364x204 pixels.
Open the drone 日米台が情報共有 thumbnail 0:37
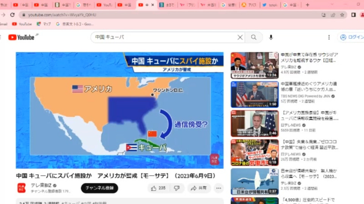coord(255,182)
